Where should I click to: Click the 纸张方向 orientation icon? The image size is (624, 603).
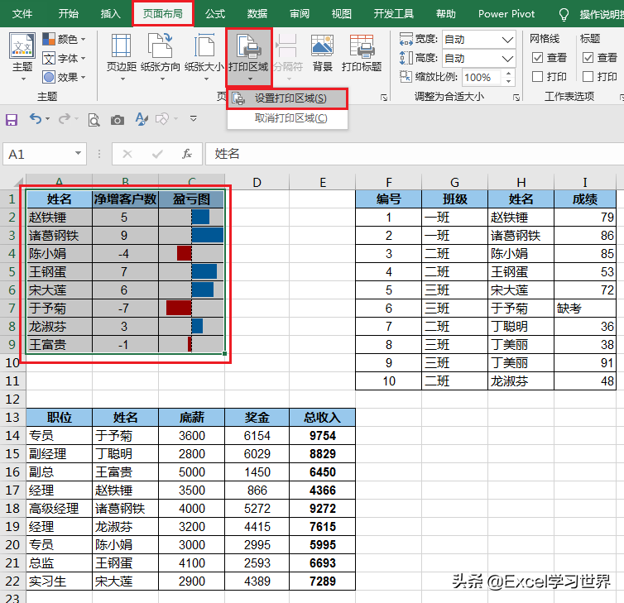pyautogui.click(x=160, y=55)
